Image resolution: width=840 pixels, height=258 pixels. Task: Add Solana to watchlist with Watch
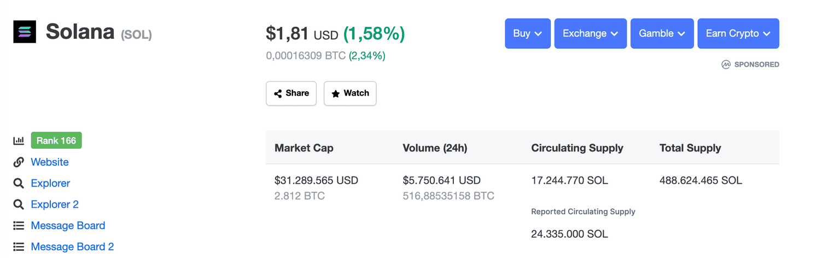click(350, 93)
